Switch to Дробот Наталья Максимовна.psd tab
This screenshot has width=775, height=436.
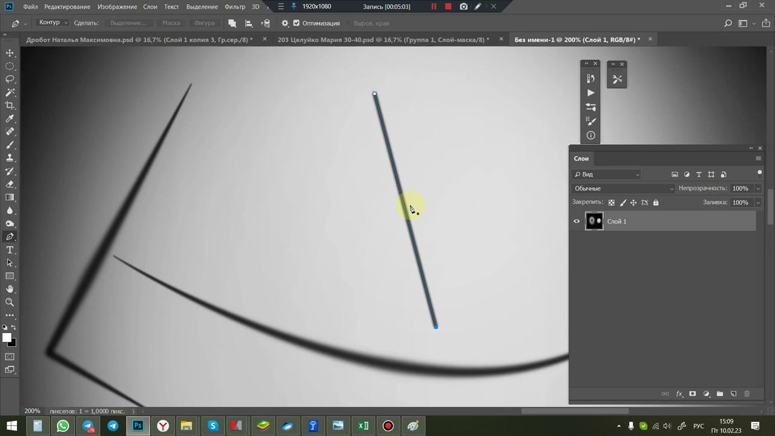140,39
